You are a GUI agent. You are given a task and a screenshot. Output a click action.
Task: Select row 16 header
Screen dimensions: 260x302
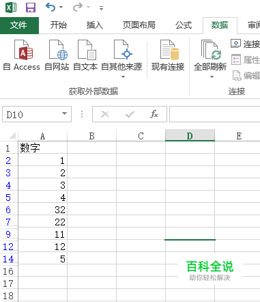coord(8,271)
